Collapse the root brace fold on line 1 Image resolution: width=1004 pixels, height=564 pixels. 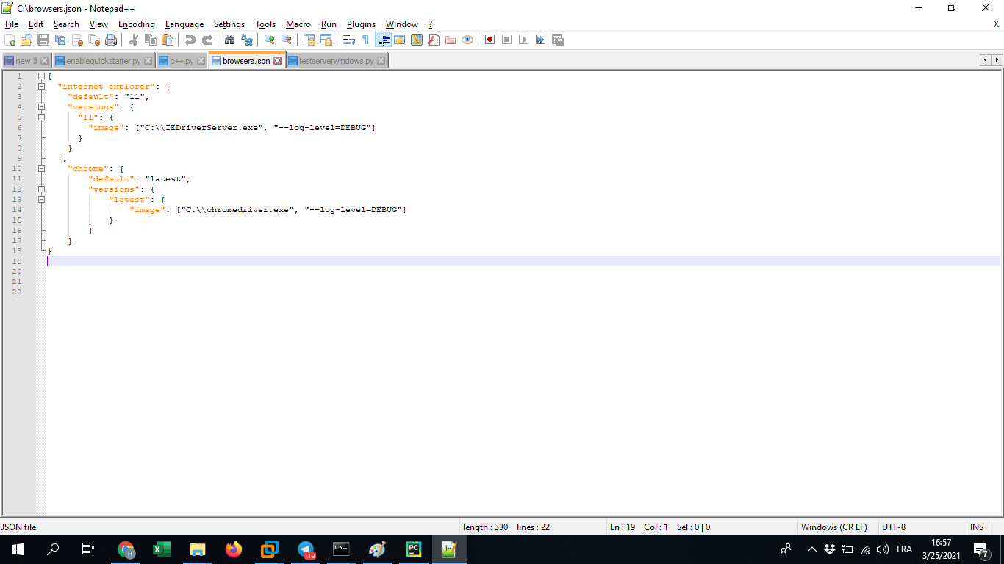pos(42,76)
